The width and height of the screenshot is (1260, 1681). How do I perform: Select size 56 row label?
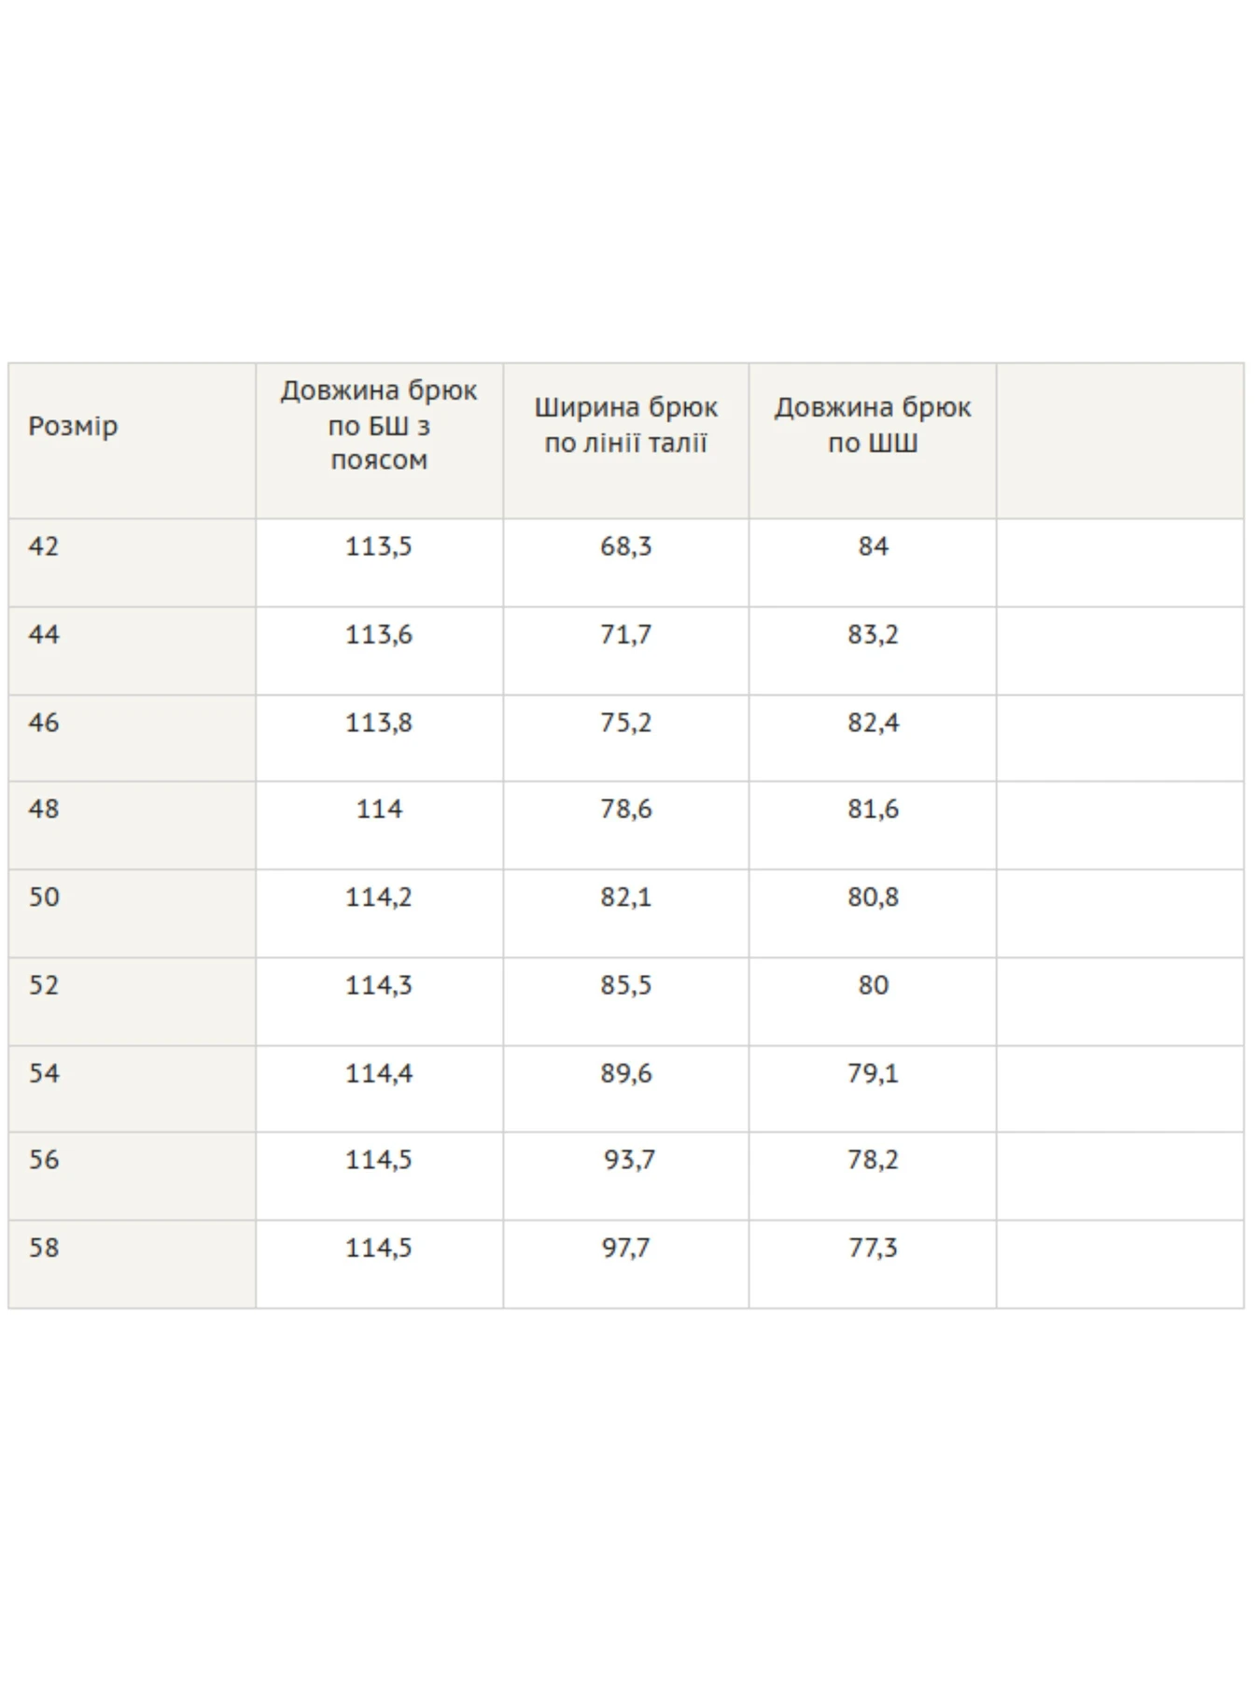44,1160
